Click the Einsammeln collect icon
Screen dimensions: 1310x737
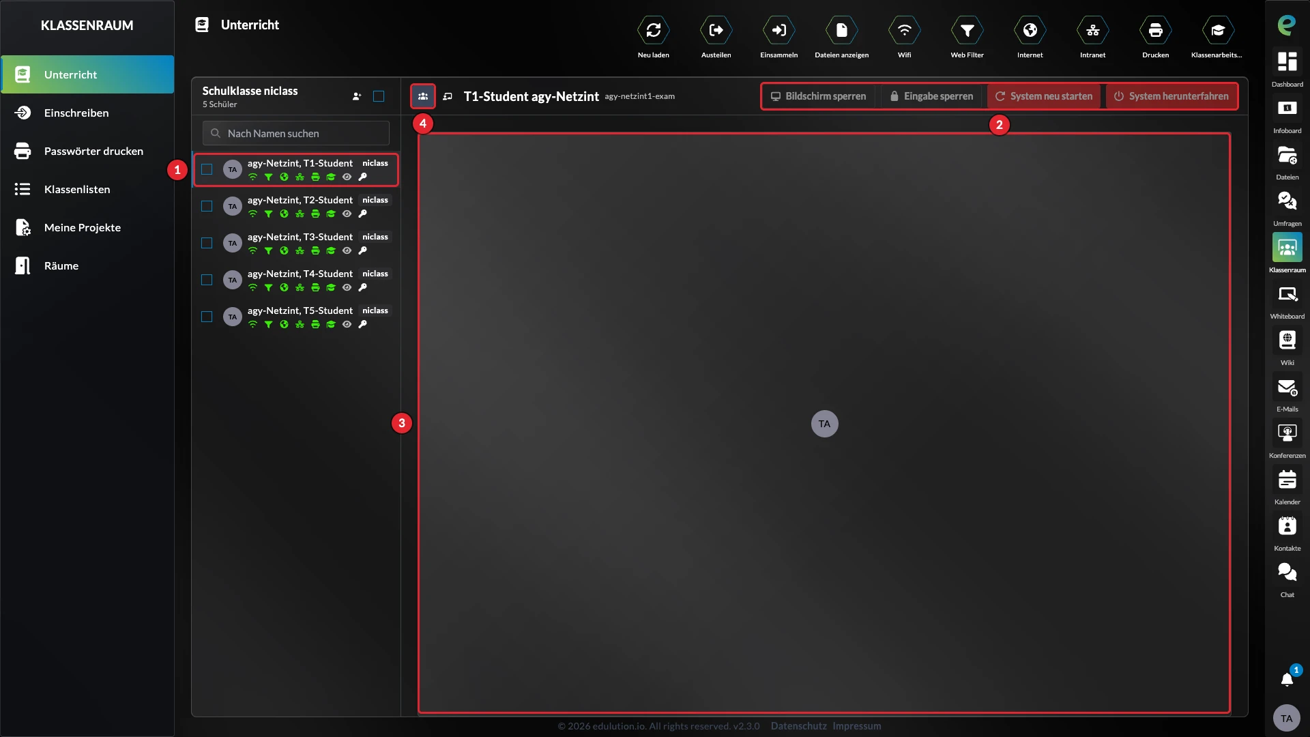[778, 30]
